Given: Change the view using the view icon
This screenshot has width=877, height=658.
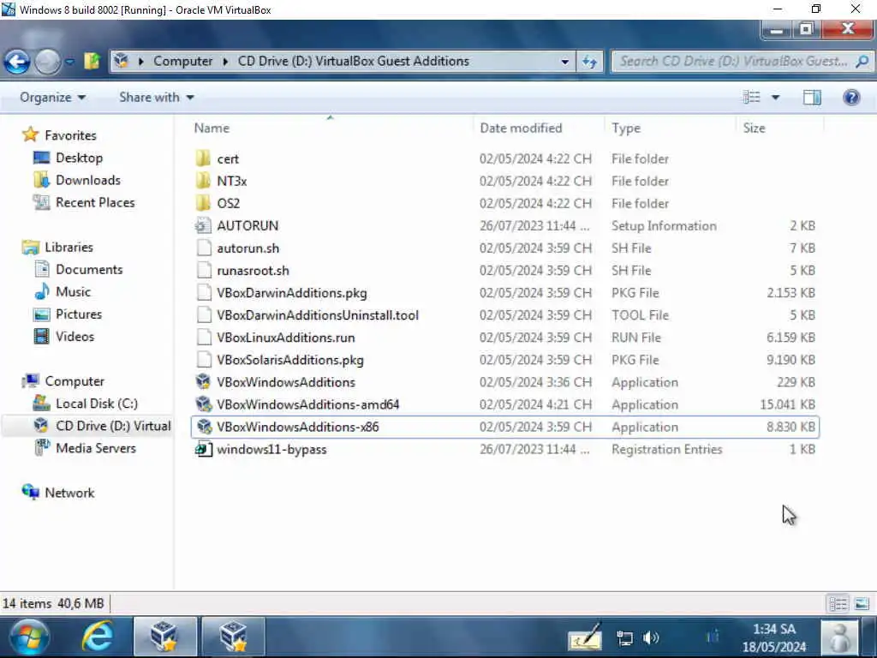Looking at the screenshot, I should coord(752,98).
